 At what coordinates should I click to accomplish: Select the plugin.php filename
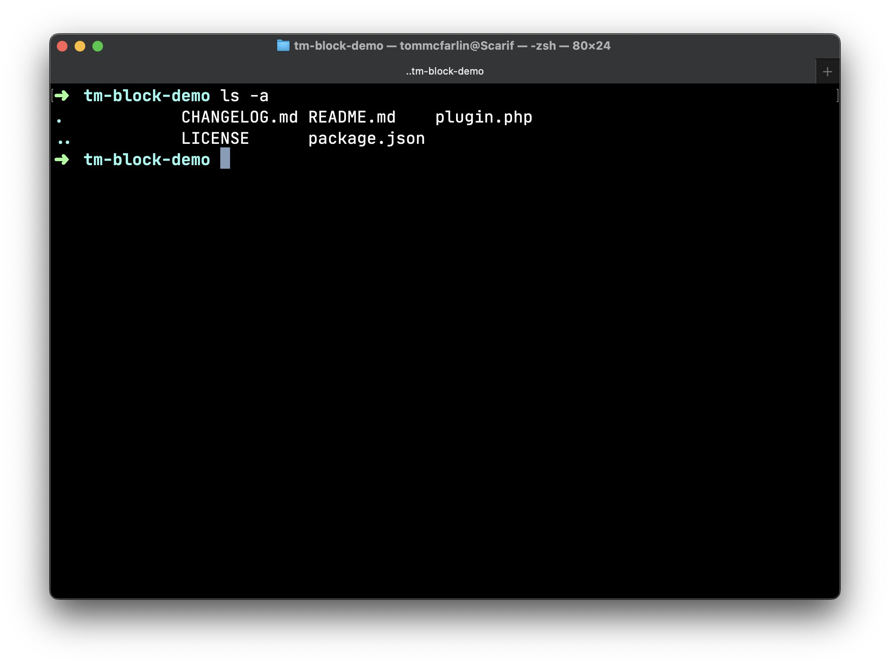484,117
